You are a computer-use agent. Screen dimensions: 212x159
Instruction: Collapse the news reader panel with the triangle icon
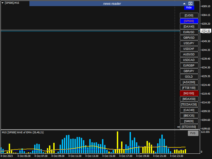[x=184, y=4]
